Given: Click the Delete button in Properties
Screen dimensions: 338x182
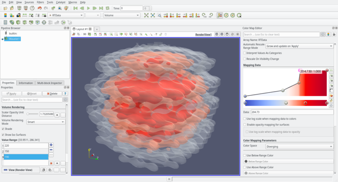Looking at the screenshot, I should pyautogui.click(x=53, y=94).
